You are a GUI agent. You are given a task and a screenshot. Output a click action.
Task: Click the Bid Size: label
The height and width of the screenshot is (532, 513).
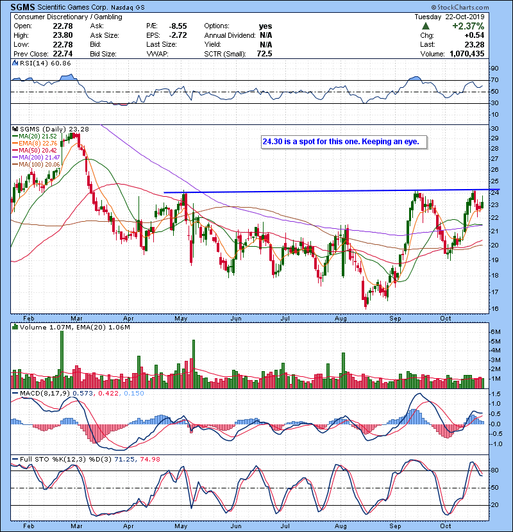coord(103,54)
